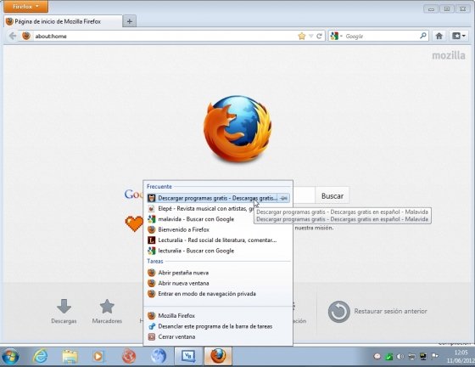Open Lecturalia - Red social de literatura entry
The image size is (475, 367).
(x=218, y=240)
